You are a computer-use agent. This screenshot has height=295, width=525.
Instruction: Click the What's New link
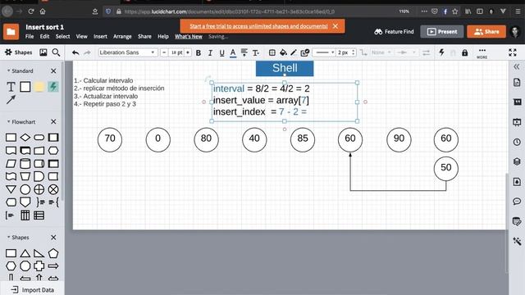pyautogui.click(x=188, y=36)
